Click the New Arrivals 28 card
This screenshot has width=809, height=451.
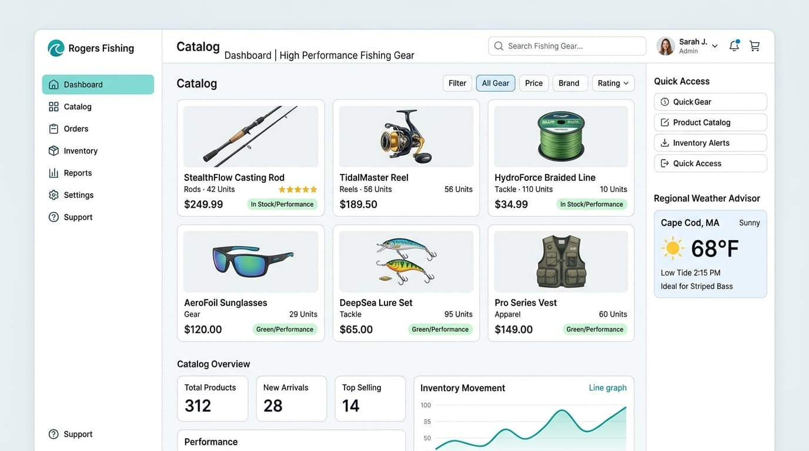click(292, 399)
